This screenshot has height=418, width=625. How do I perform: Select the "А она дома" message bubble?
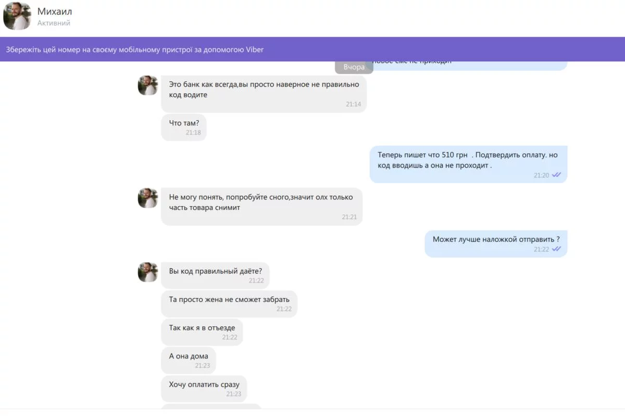(188, 360)
